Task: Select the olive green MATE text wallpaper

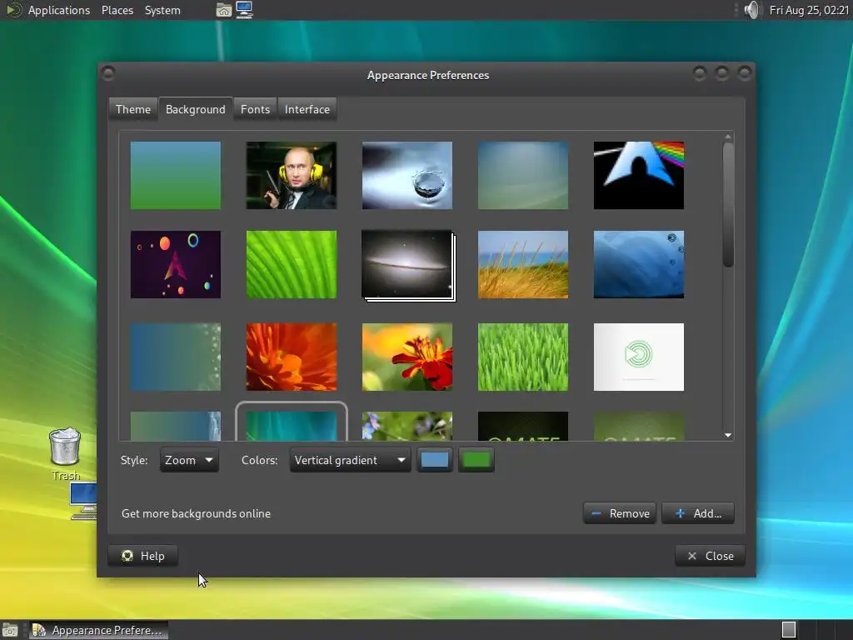Action: click(639, 426)
